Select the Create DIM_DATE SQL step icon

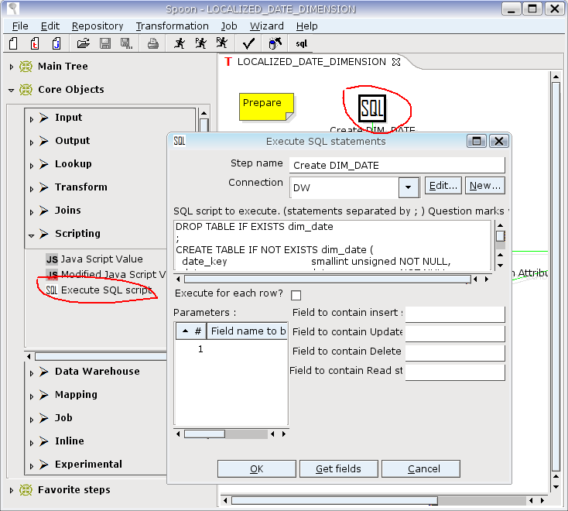372,108
